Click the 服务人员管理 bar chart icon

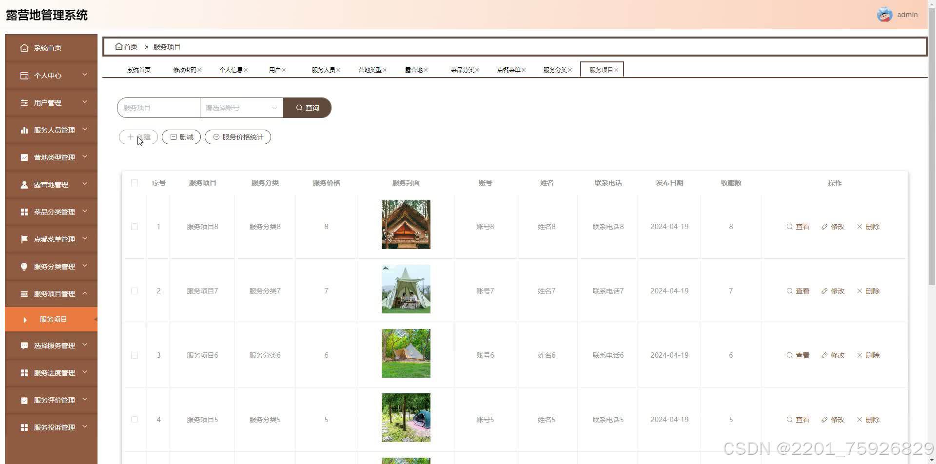[24, 130]
